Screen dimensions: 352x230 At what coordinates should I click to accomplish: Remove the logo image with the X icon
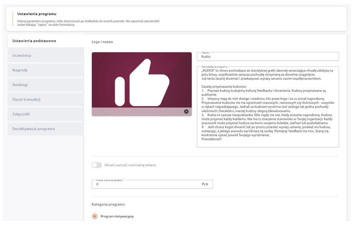(186, 111)
